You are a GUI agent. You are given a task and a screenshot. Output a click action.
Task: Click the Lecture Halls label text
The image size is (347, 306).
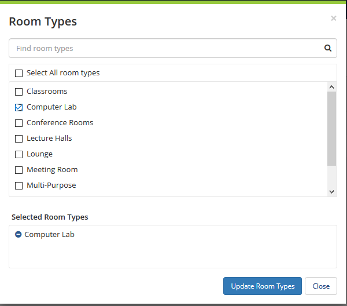pyautogui.click(x=49, y=139)
